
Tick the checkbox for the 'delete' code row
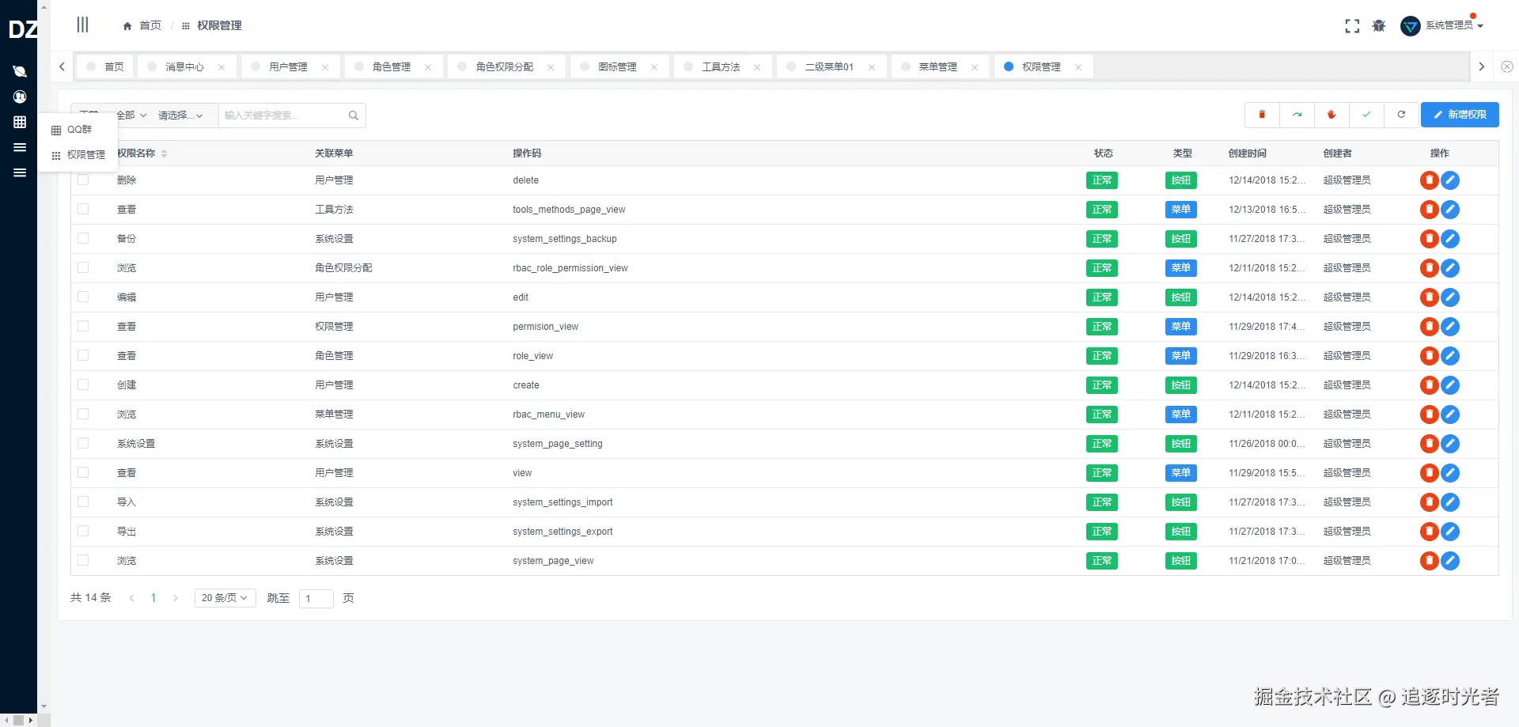click(x=83, y=180)
